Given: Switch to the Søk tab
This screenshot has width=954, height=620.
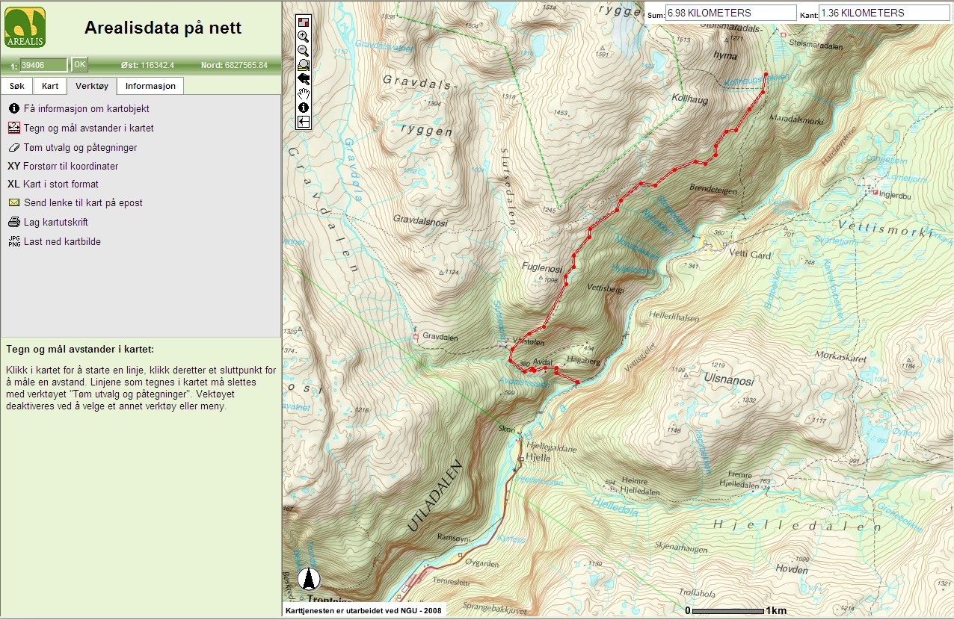Looking at the screenshot, I should [x=17, y=86].
